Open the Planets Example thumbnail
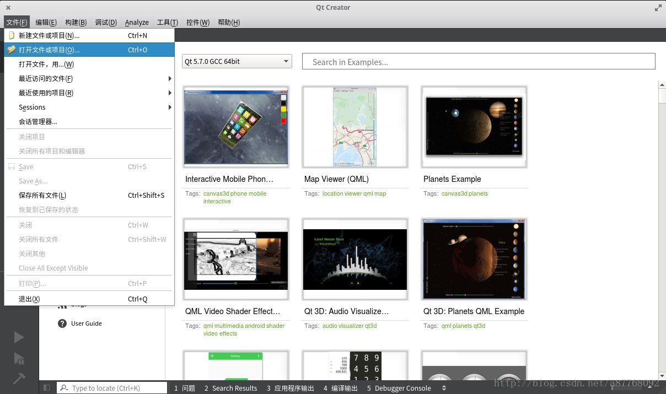666x394 pixels. click(474, 127)
